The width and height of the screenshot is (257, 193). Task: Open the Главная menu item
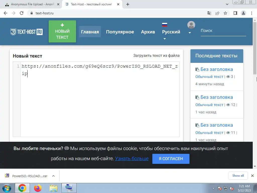90,32
